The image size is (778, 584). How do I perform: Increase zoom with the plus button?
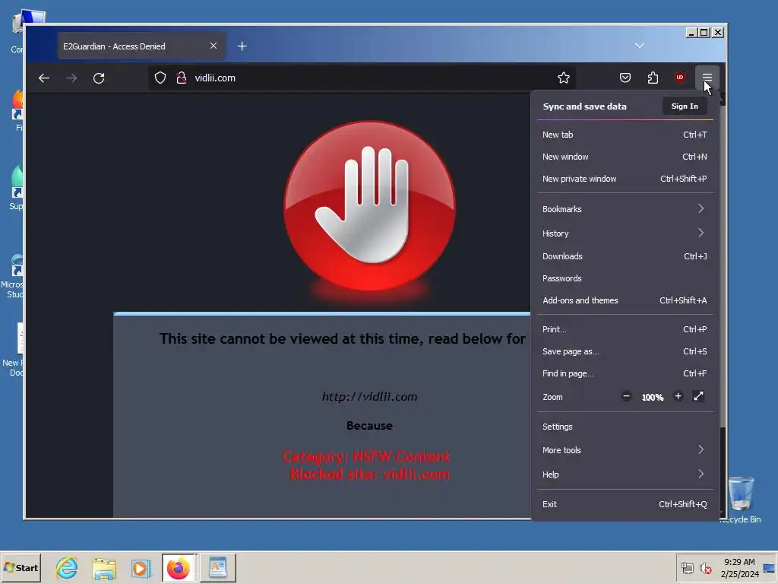pos(678,396)
